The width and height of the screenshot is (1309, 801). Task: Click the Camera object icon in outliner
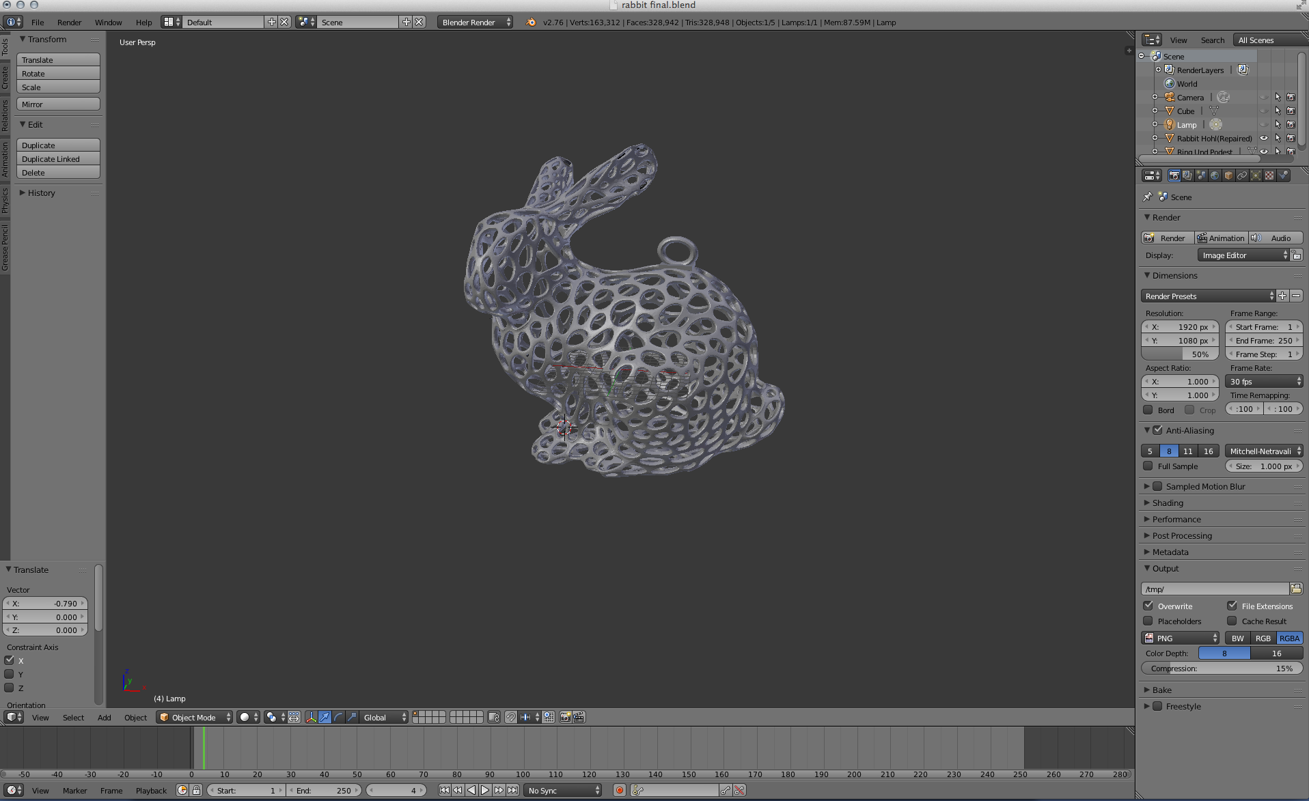(x=1170, y=97)
